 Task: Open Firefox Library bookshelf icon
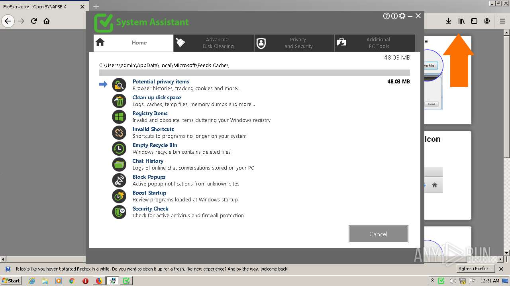pos(461,21)
